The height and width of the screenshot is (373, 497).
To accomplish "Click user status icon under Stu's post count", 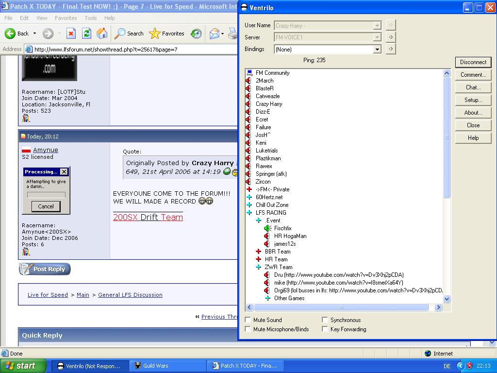I will point(26,119).
